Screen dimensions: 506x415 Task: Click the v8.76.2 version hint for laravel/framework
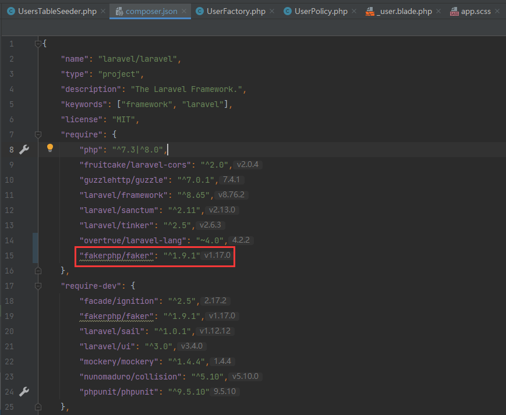[231, 195]
